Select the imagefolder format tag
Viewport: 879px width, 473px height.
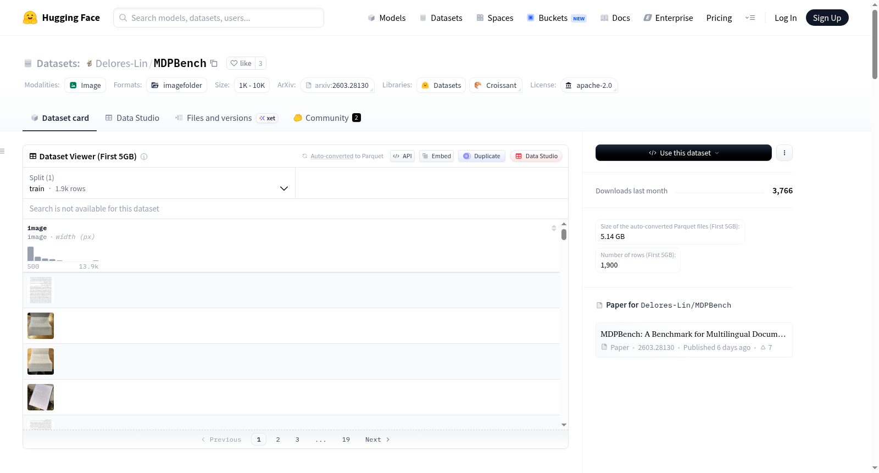click(177, 85)
